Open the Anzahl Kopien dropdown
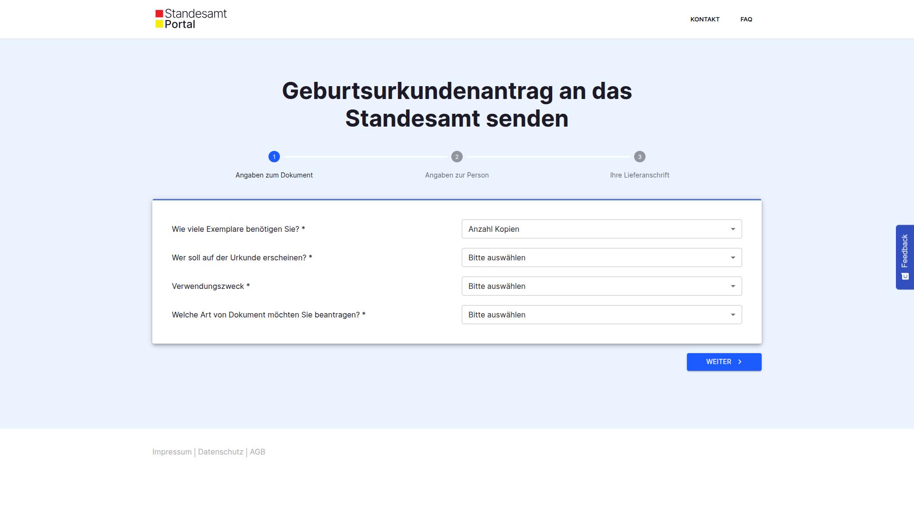 tap(601, 229)
